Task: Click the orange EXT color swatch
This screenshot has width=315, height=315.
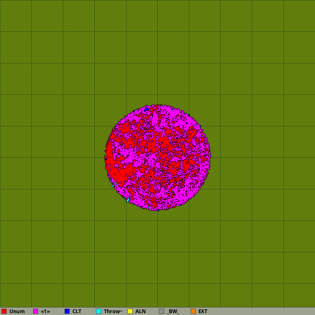Action: pos(193,311)
